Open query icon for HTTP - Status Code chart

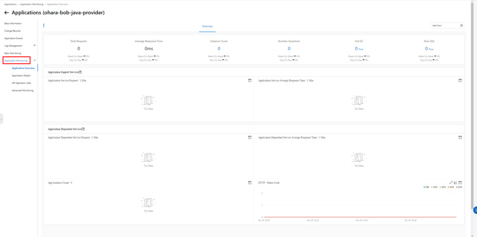pos(460,183)
